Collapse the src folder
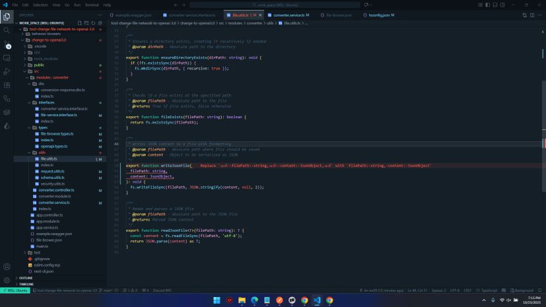The width and height of the screenshot is (546, 307). click(x=36, y=71)
